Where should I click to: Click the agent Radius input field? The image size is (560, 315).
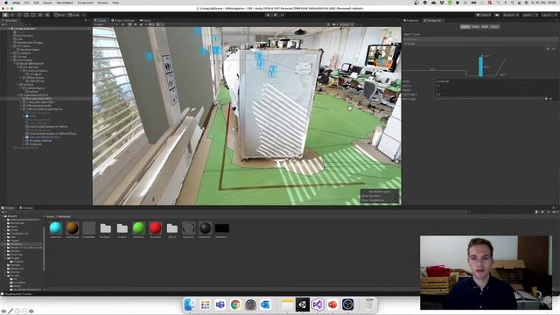(x=496, y=86)
